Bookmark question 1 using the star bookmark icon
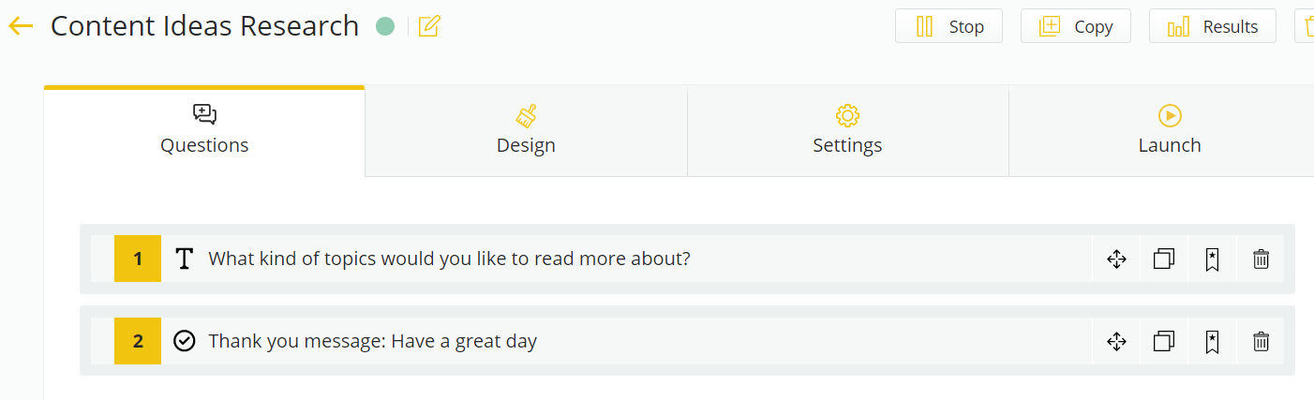 (x=1212, y=259)
